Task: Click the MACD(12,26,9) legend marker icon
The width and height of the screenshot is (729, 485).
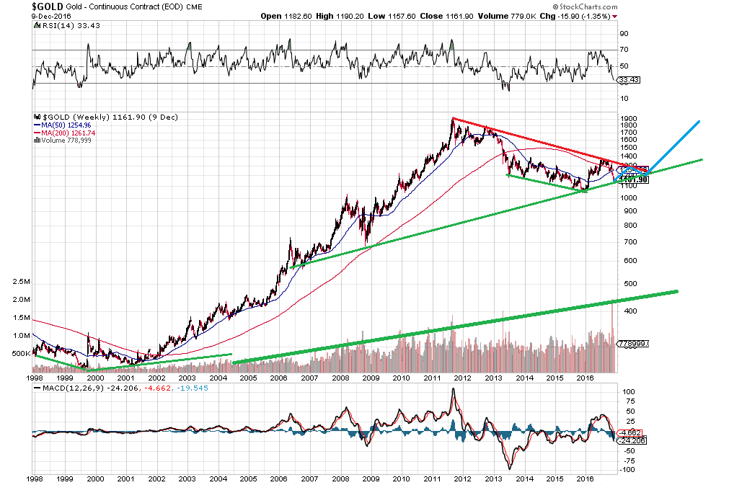Action: pos(35,388)
